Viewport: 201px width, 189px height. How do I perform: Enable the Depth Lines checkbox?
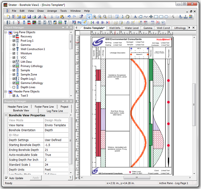(x=14, y=87)
